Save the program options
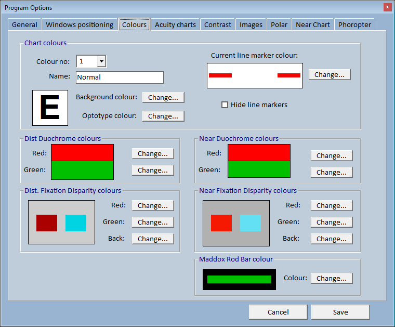 [x=340, y=312]
